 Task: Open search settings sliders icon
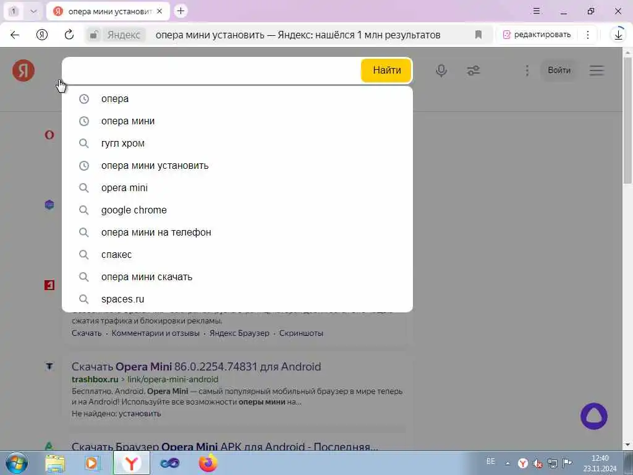click(x=473, y=71)
